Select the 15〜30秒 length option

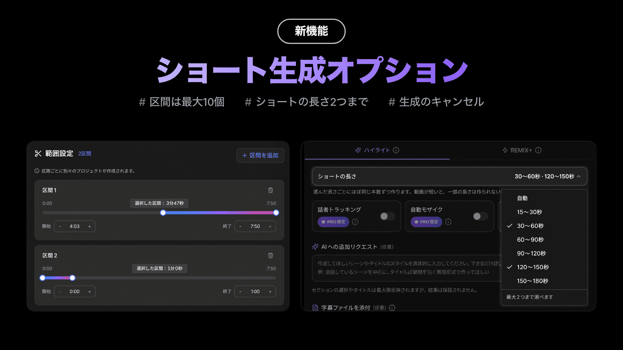[x=544, y=212]
